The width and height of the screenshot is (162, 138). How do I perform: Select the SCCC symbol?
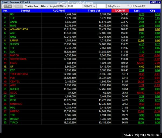pyautogui.click(x=13, y=93)
